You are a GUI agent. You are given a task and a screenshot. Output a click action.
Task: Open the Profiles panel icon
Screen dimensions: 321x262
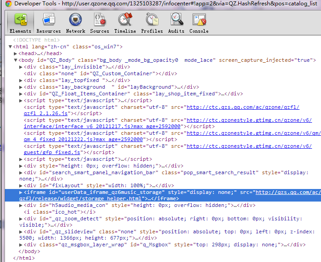(x=152, y=19)
